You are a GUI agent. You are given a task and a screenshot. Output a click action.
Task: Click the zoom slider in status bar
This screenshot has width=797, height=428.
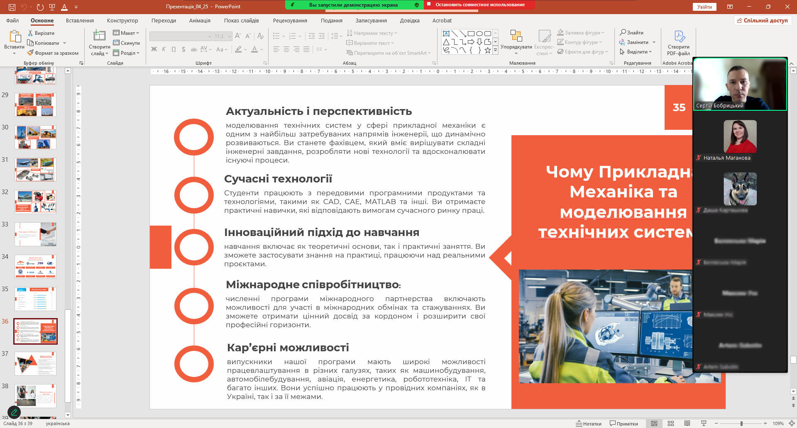(x=741, y=423)
